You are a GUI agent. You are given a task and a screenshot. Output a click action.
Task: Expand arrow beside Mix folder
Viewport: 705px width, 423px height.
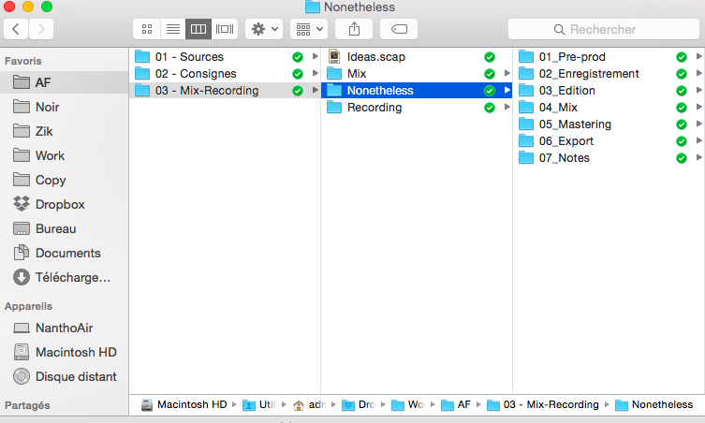[507, 73]
